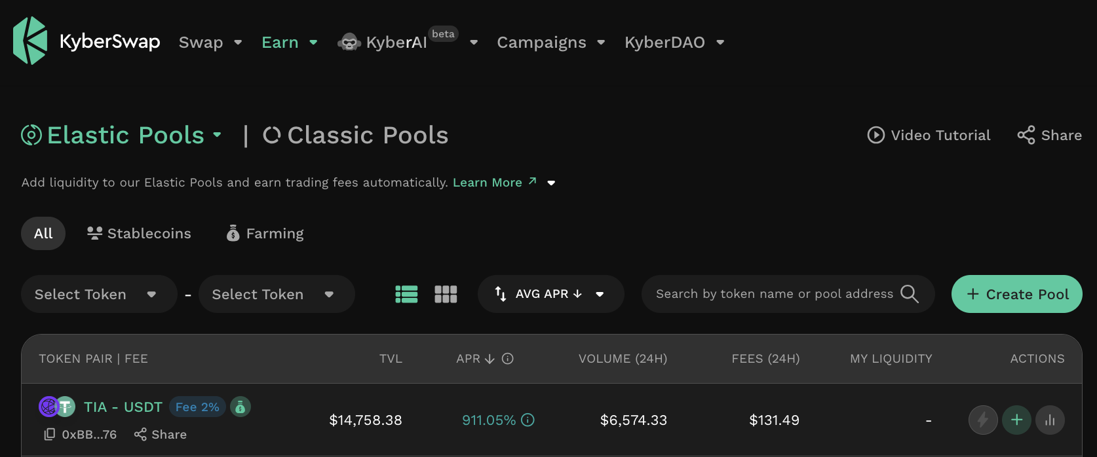Image resolution: width=1097 pixels, height=457 pixels.
Task: Open the Earn menu
Action: pyautogui.click(x=290, y=43)
